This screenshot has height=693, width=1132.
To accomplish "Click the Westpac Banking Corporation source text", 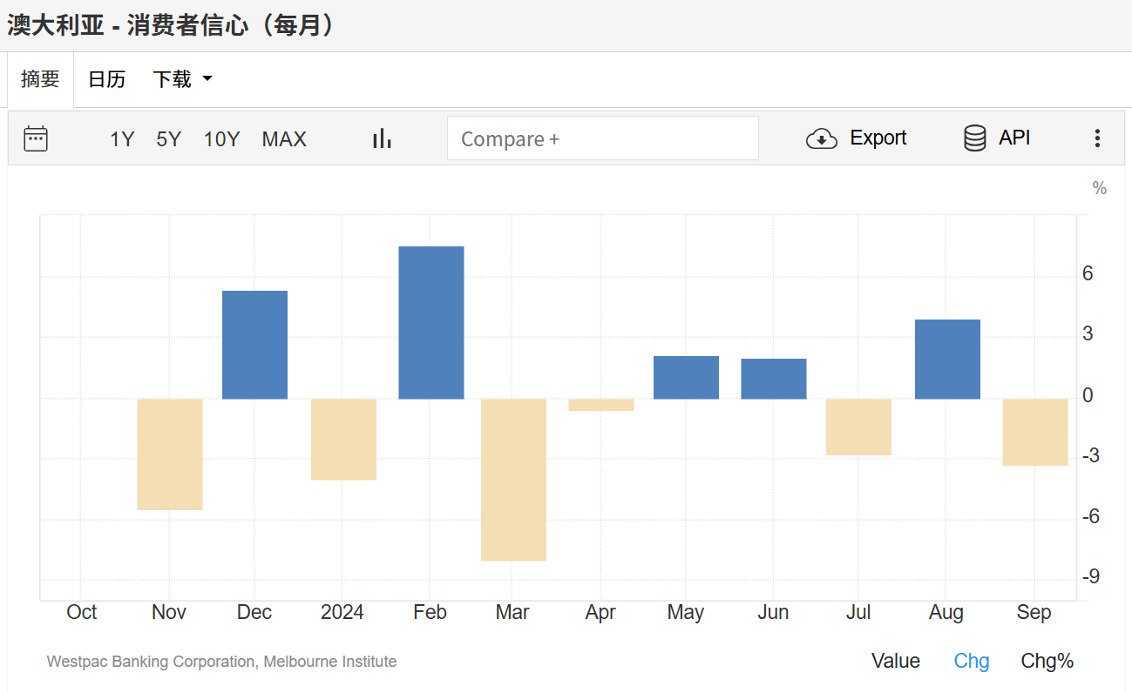I will click(x=221, y=662).
